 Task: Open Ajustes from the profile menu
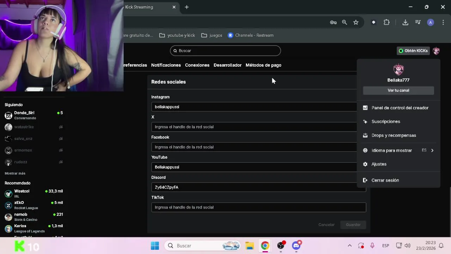click(399, 164)
